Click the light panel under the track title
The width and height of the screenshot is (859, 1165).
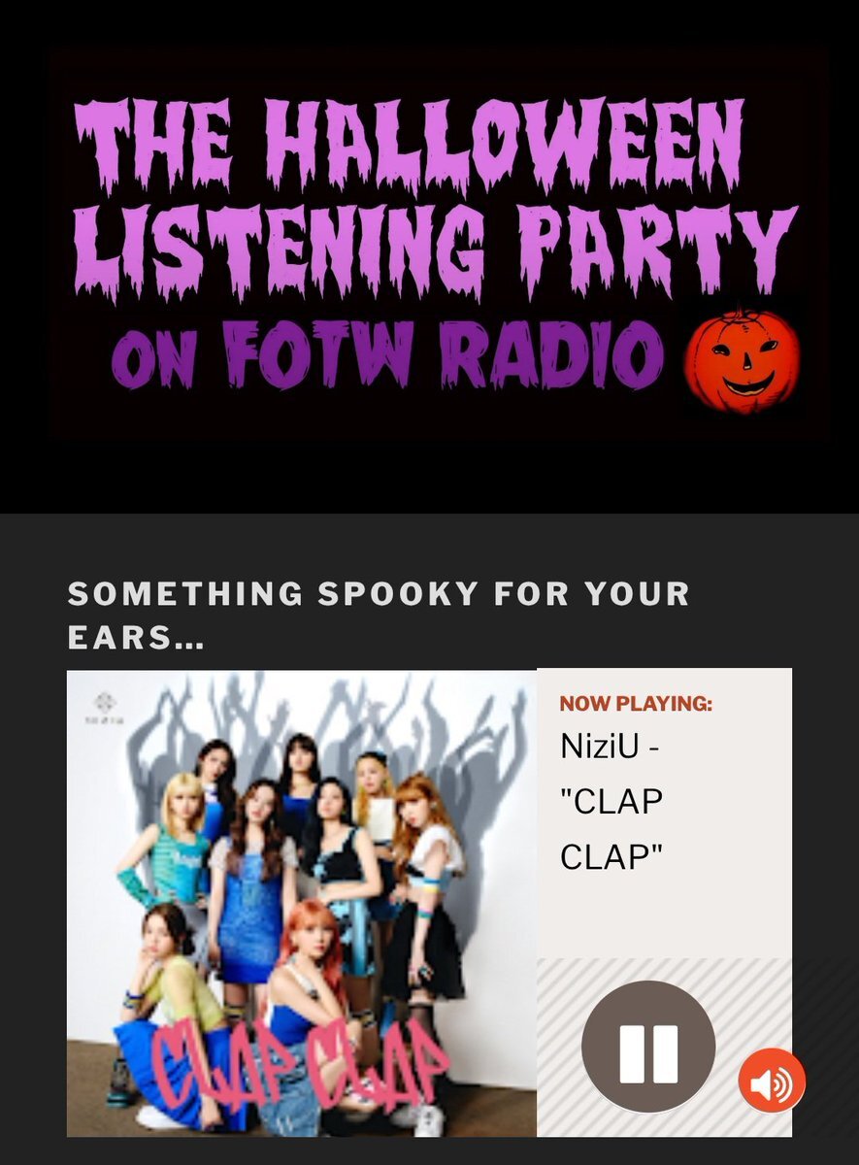click(x=664, y=917)
